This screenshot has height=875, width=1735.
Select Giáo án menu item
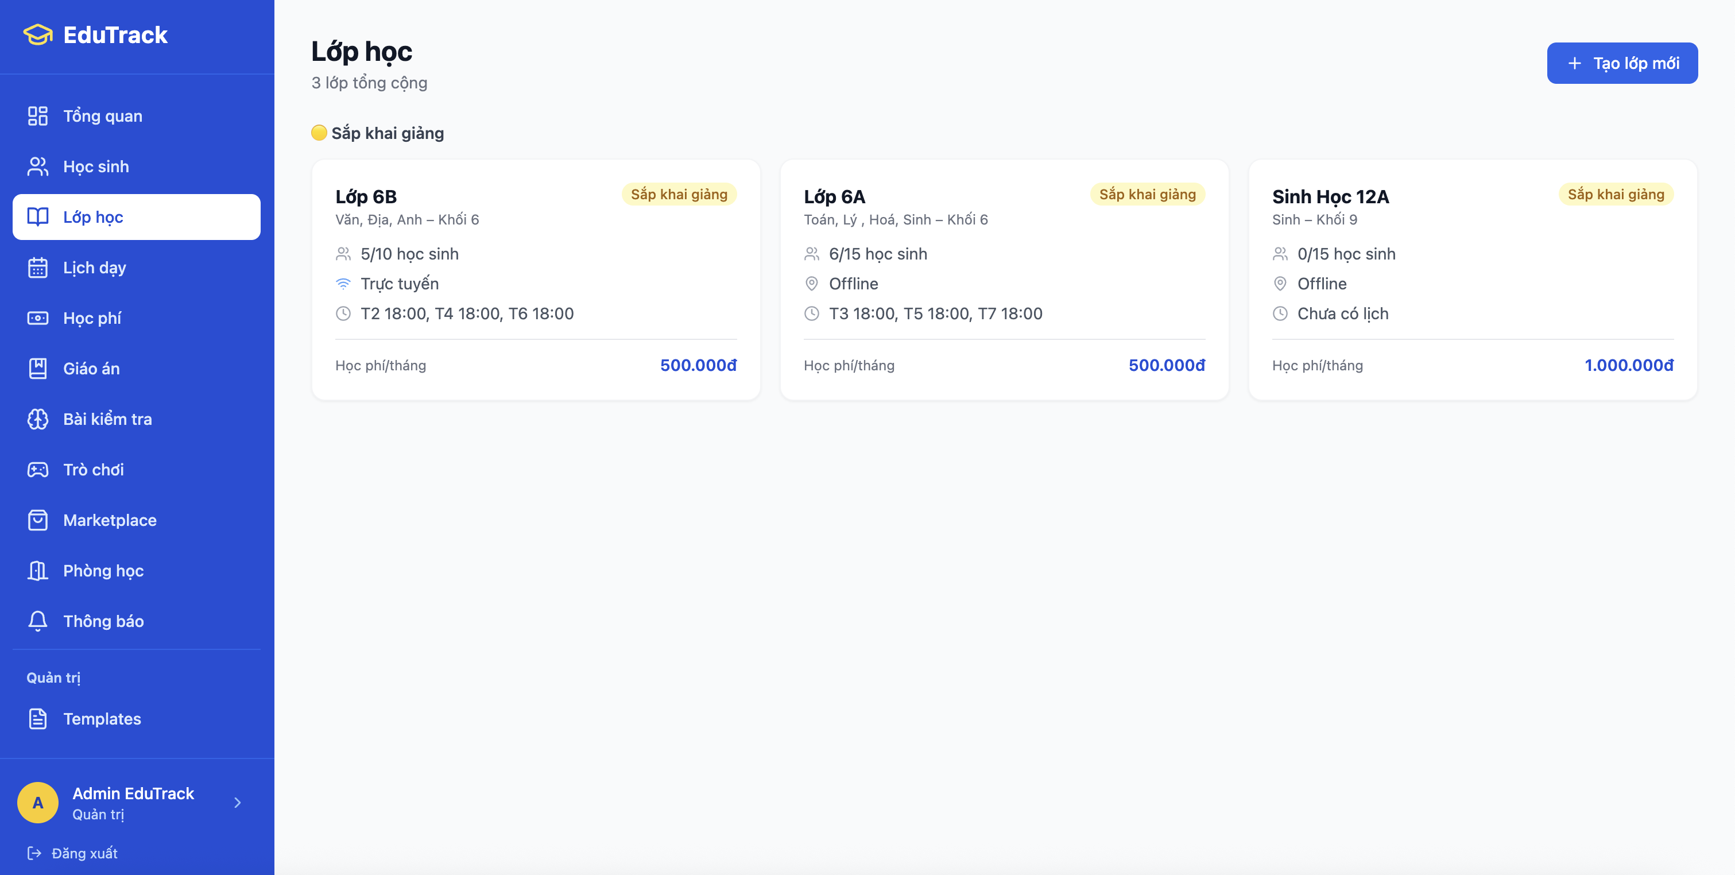92,369
